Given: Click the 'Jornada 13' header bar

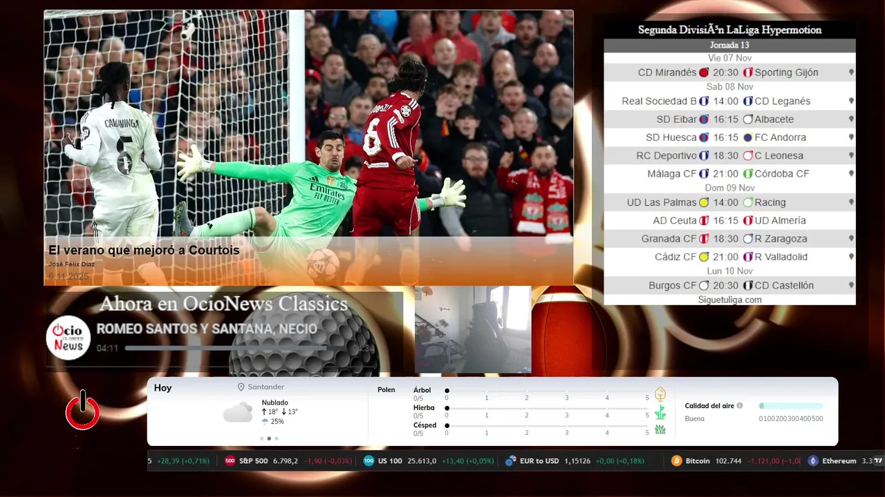Looking at the screenshot, I should (x=729, y=46).
